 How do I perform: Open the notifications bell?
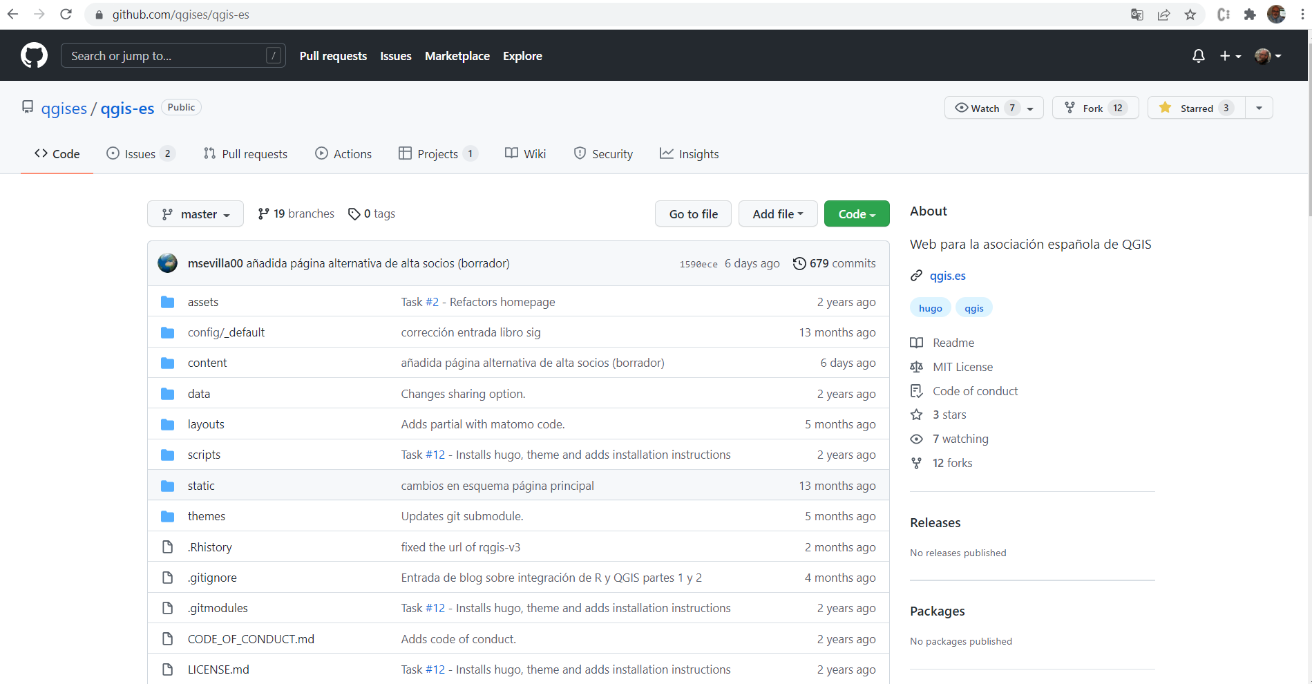[1199, 56]
